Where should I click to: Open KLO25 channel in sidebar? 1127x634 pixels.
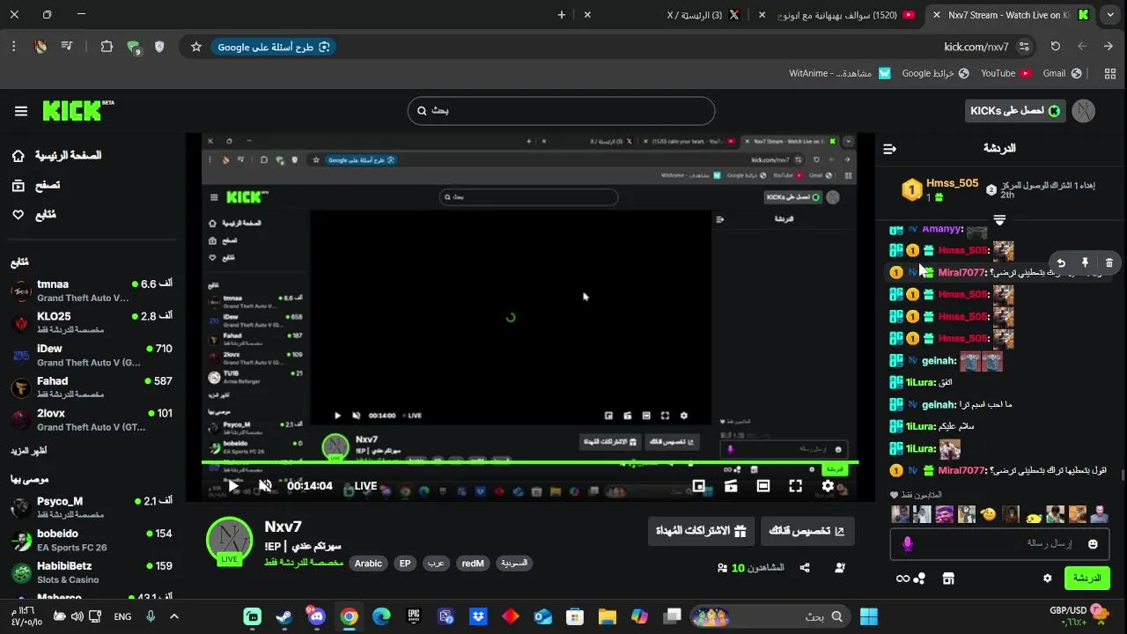(x=92, y=322)
